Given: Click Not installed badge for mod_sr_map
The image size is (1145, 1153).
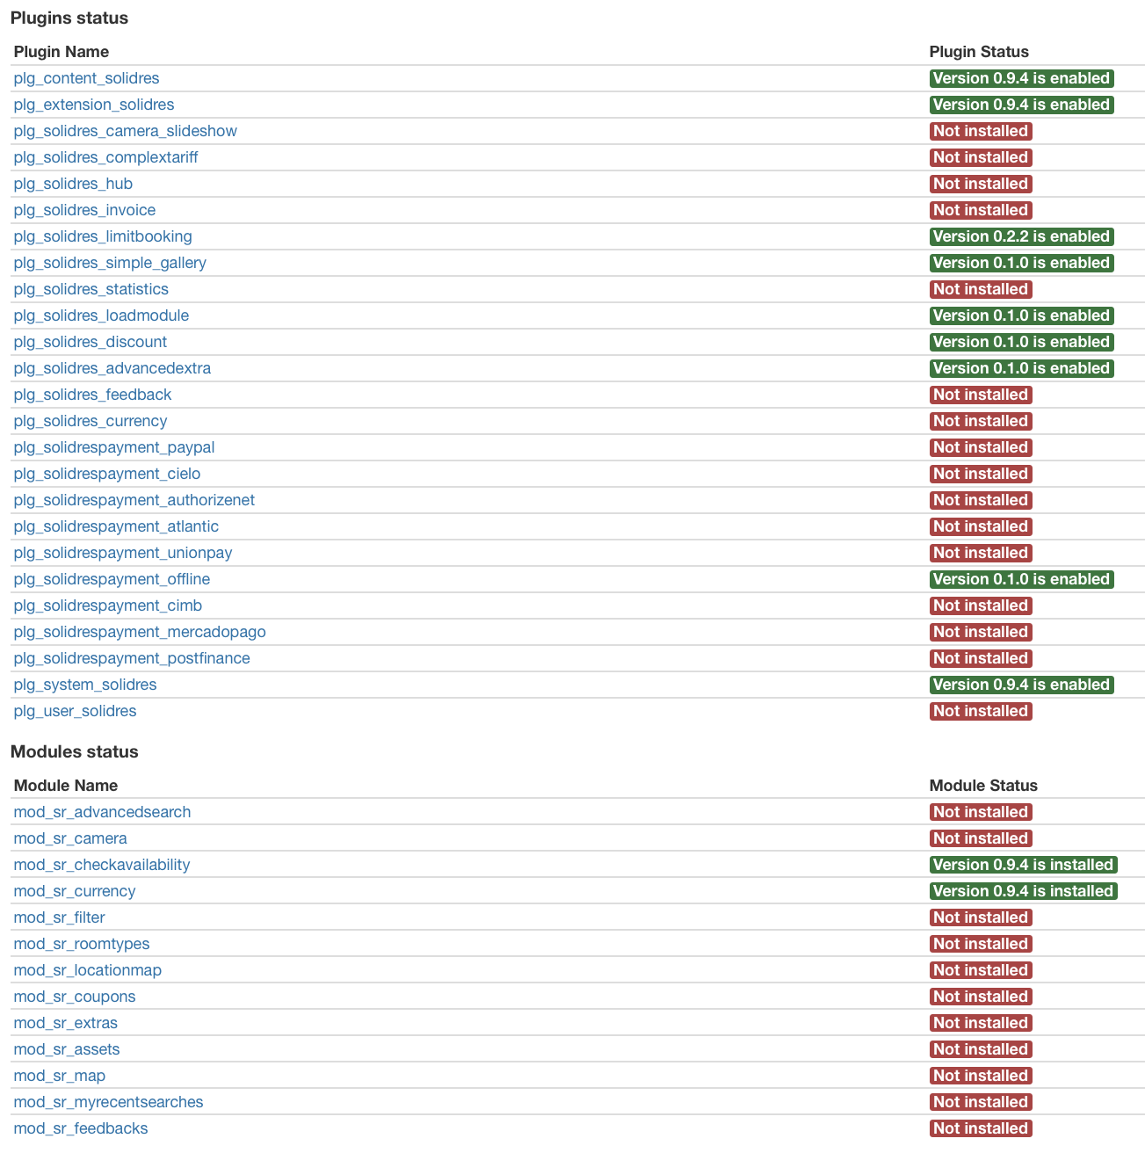Looking at the screenshot, I should (x=980, y=1076).
